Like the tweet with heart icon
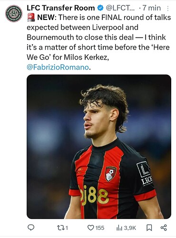Image resolution: width=176 pixels, height=238 pixels. tap(91, 228)
